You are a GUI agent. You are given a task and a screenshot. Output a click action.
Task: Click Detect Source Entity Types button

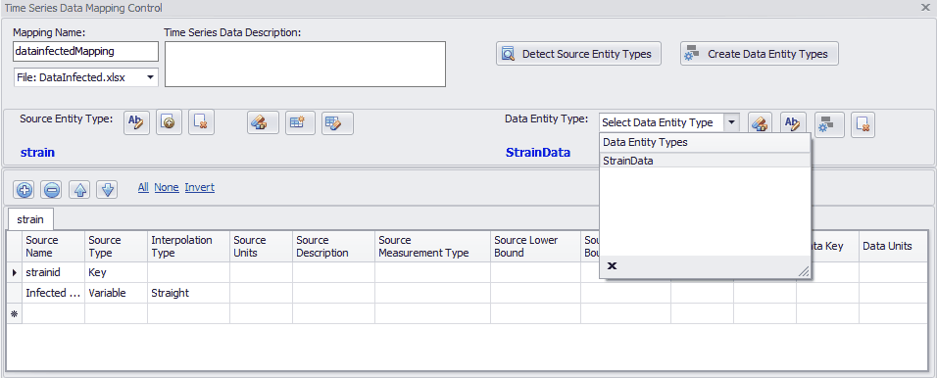(578, 54)
